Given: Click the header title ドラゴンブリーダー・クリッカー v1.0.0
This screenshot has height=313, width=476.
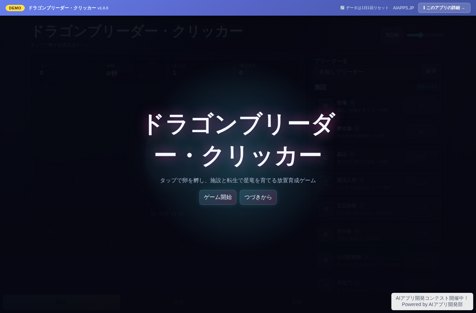Looking at the screenshot, I should tap(68, 8).
